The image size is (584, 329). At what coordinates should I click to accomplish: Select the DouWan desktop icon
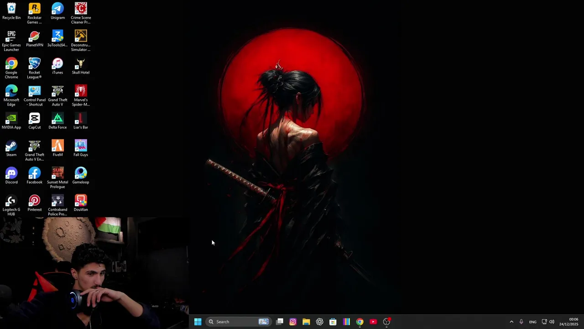click(81, 203)
